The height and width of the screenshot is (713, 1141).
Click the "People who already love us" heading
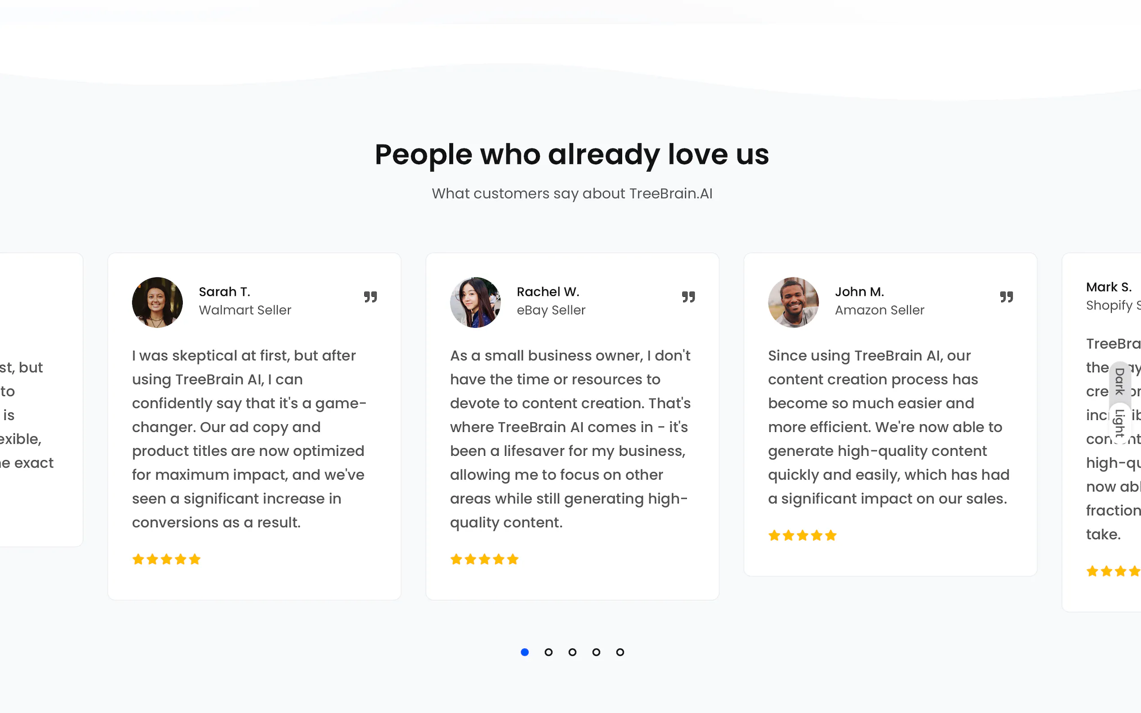(x=572, y=154)
